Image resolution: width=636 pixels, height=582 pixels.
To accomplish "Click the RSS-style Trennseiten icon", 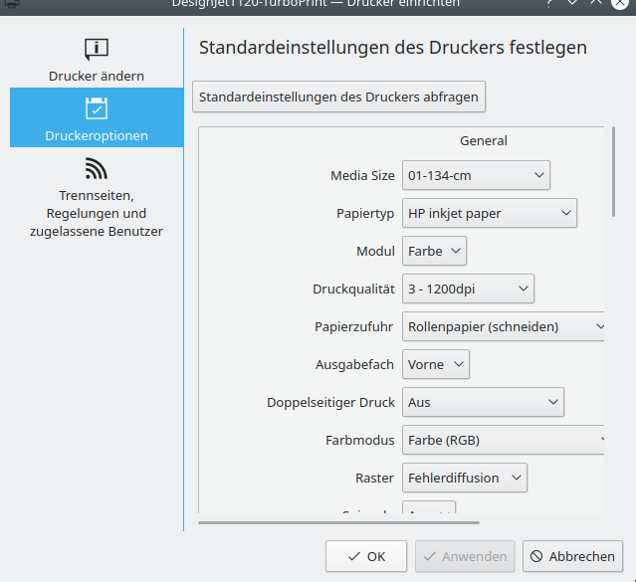I will click(x=97, y=167).
